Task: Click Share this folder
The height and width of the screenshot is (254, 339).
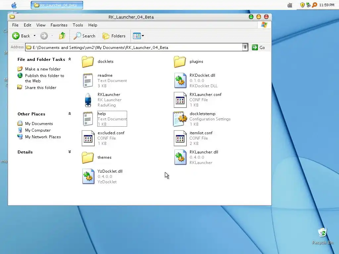Action: (x=41, y=87)
